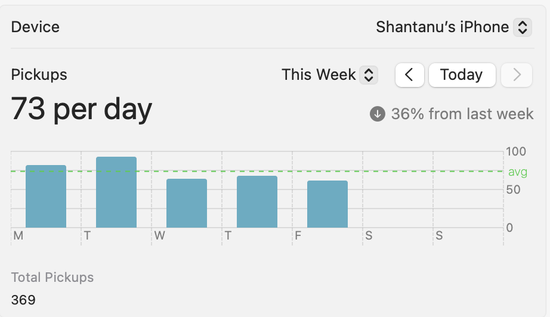Click the Total Pickups label

click(52, 278)
